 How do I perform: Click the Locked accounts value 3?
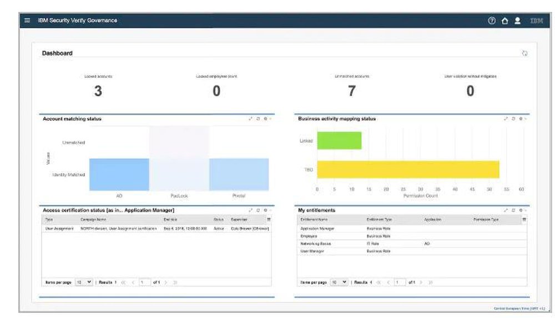[x=98, y=91]
